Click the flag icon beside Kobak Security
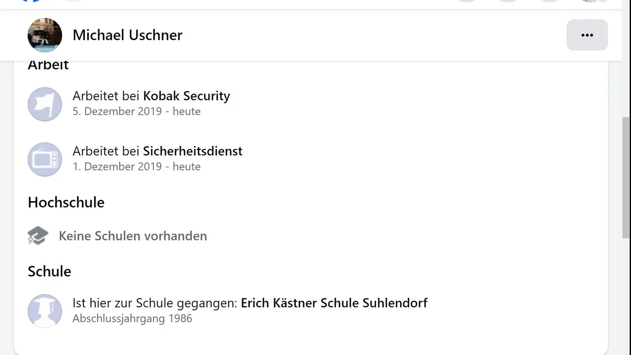Viewport: 631px width, 355px height. (45, 104)
